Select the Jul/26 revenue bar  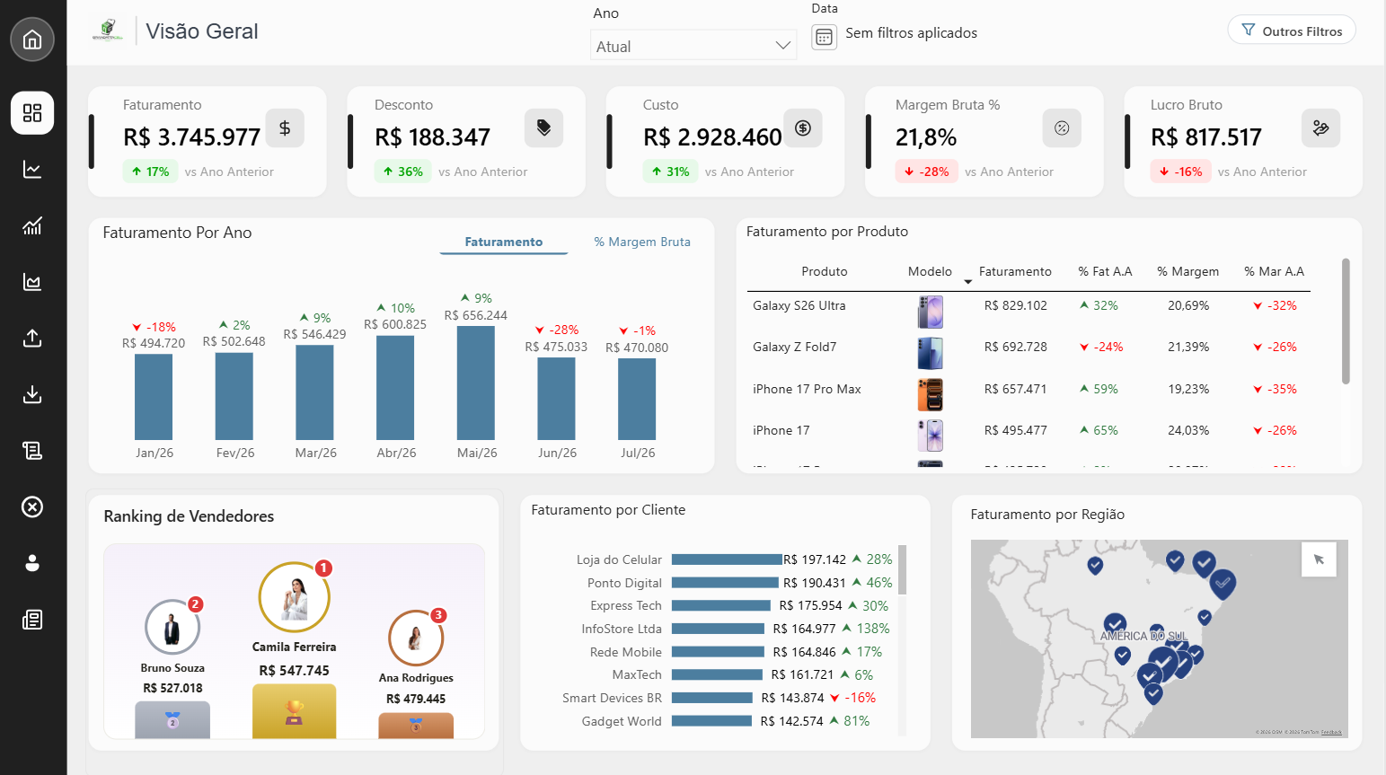coord(637,400)
